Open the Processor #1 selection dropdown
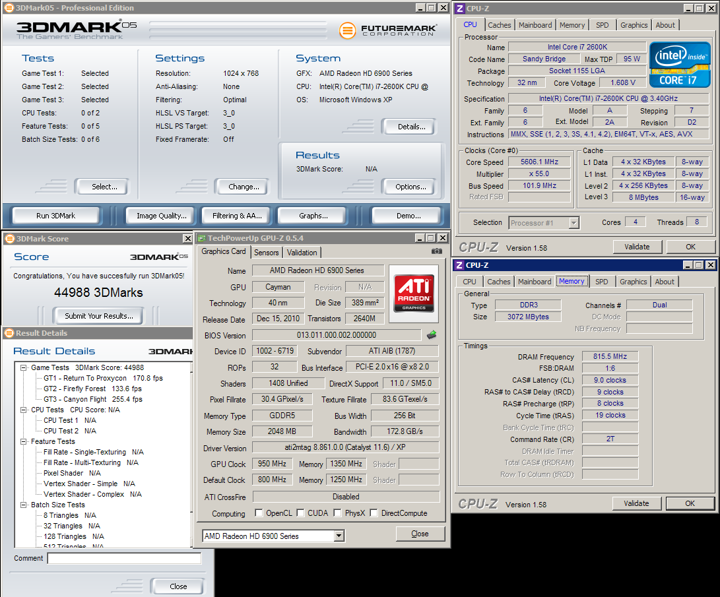The image size is (720, 597). pyautogui.click(x=573, y=223)
